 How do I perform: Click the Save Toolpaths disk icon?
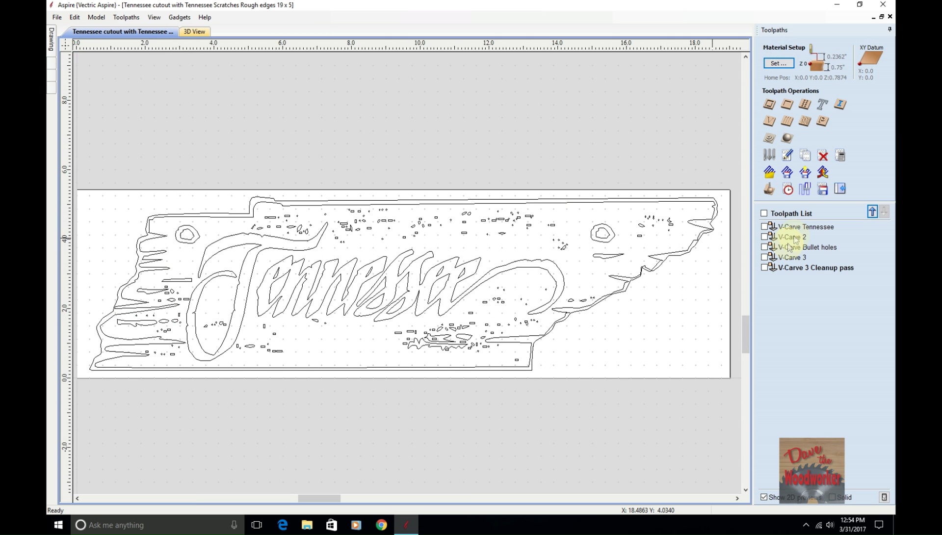[x=823, y=189]
